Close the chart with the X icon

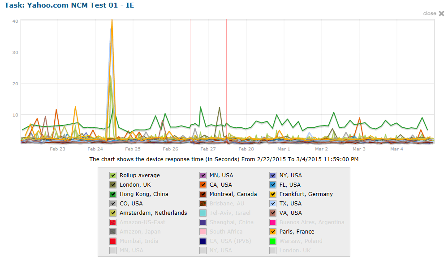click(441, 13)
